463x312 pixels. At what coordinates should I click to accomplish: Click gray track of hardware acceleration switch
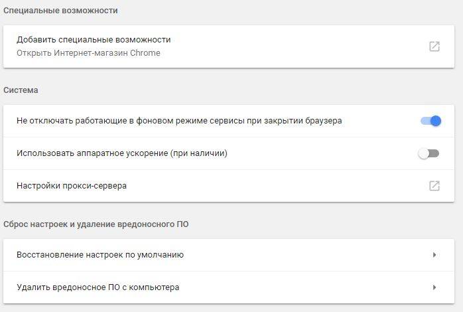coord(434,153)
